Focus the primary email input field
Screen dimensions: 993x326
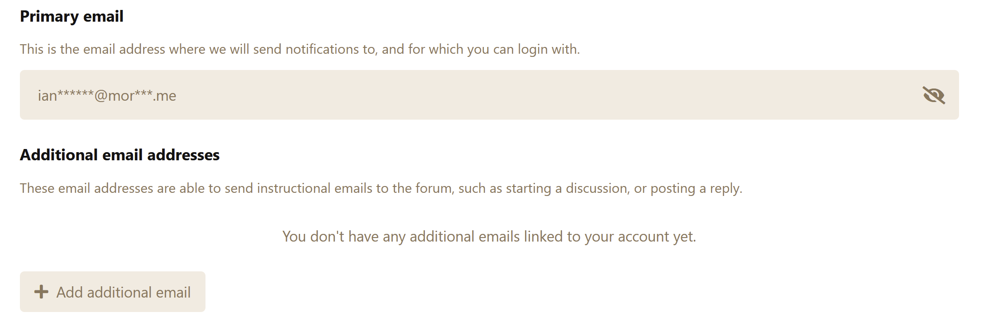pyautogui.click(x=489, y=95)
